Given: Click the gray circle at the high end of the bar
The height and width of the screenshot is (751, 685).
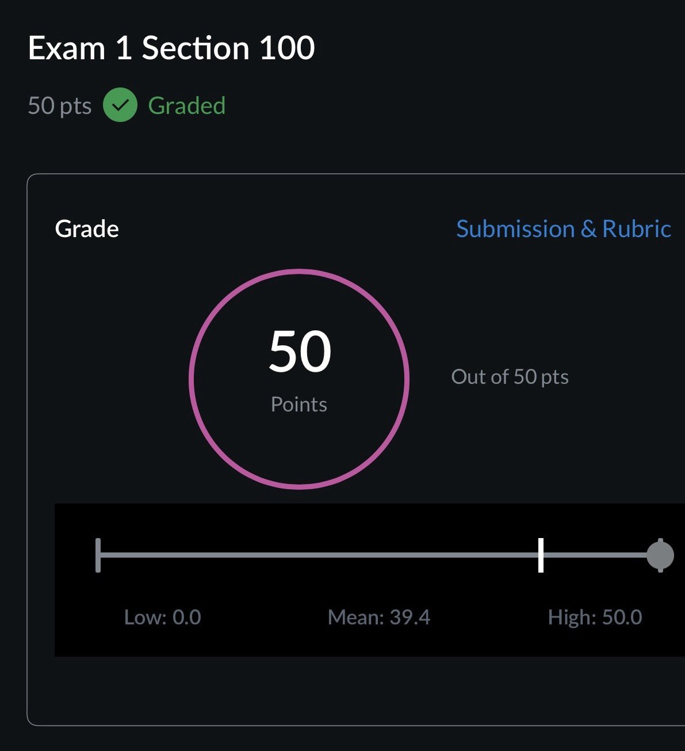Looking at the screenshot, I should tap(660, 555).
